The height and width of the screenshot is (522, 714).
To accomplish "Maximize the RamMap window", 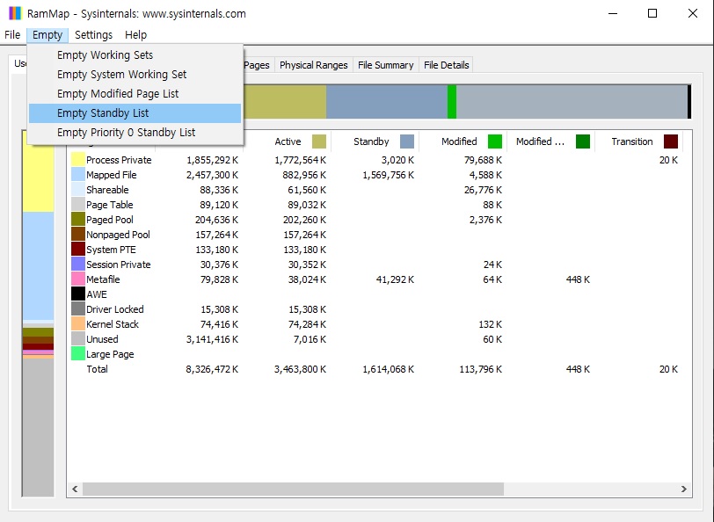I will point(652,13).
